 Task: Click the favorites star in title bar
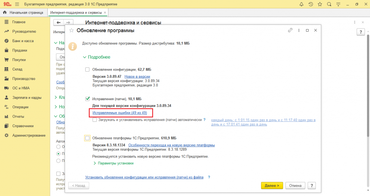(320, 4)
